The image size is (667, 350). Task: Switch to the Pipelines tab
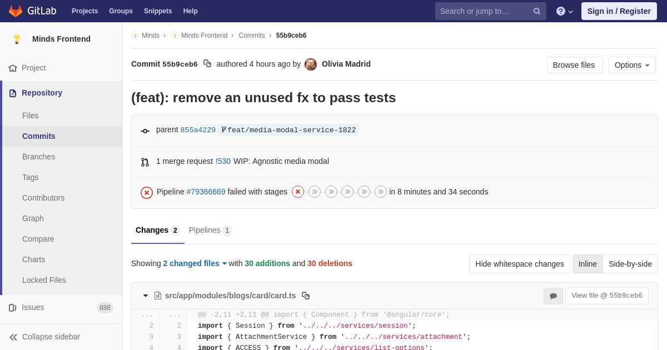(x=210, y=230)
